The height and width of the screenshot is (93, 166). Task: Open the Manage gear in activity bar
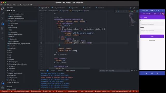pos(2,88)
